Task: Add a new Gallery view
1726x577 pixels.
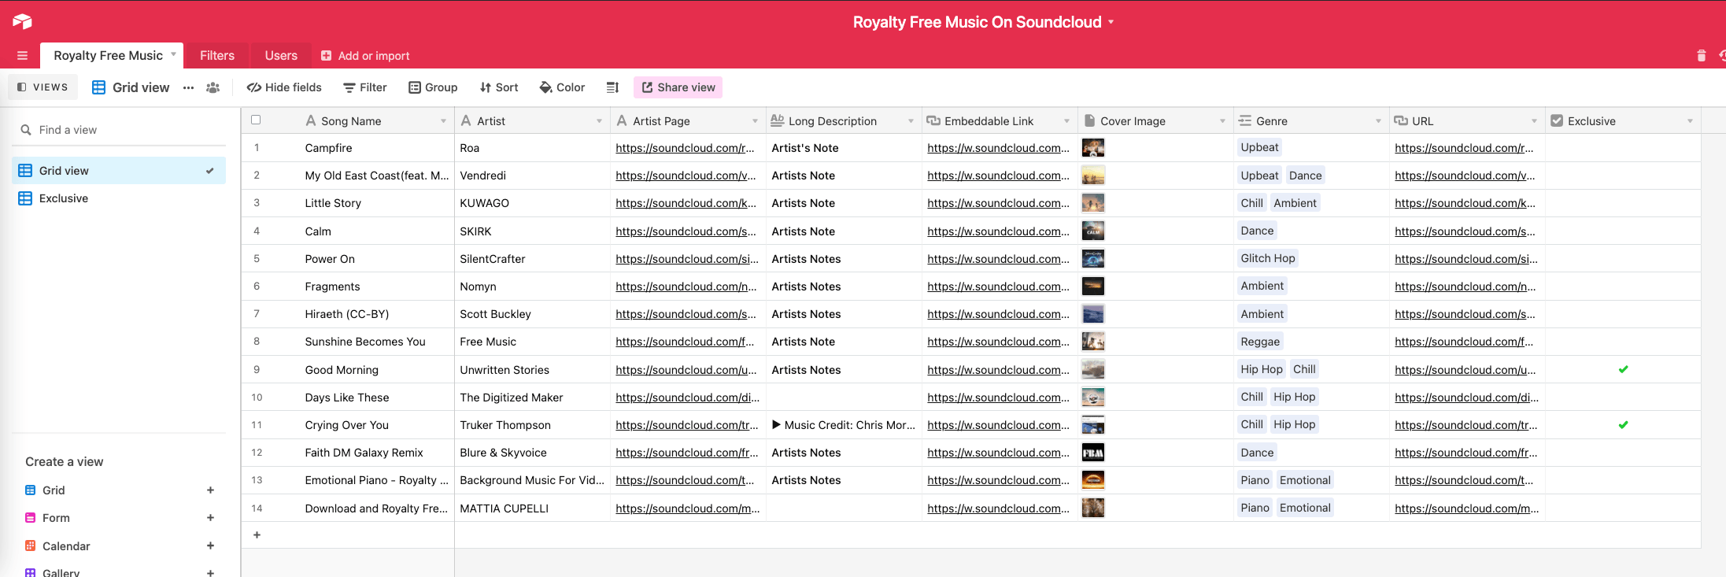Action: coord(210,572)
